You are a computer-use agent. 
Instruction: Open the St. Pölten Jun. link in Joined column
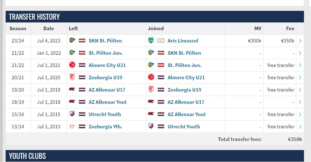185,65
